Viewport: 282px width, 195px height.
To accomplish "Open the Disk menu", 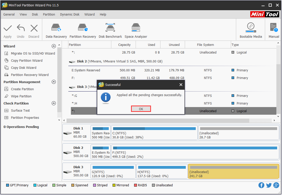I will click(x=35, y=15).
